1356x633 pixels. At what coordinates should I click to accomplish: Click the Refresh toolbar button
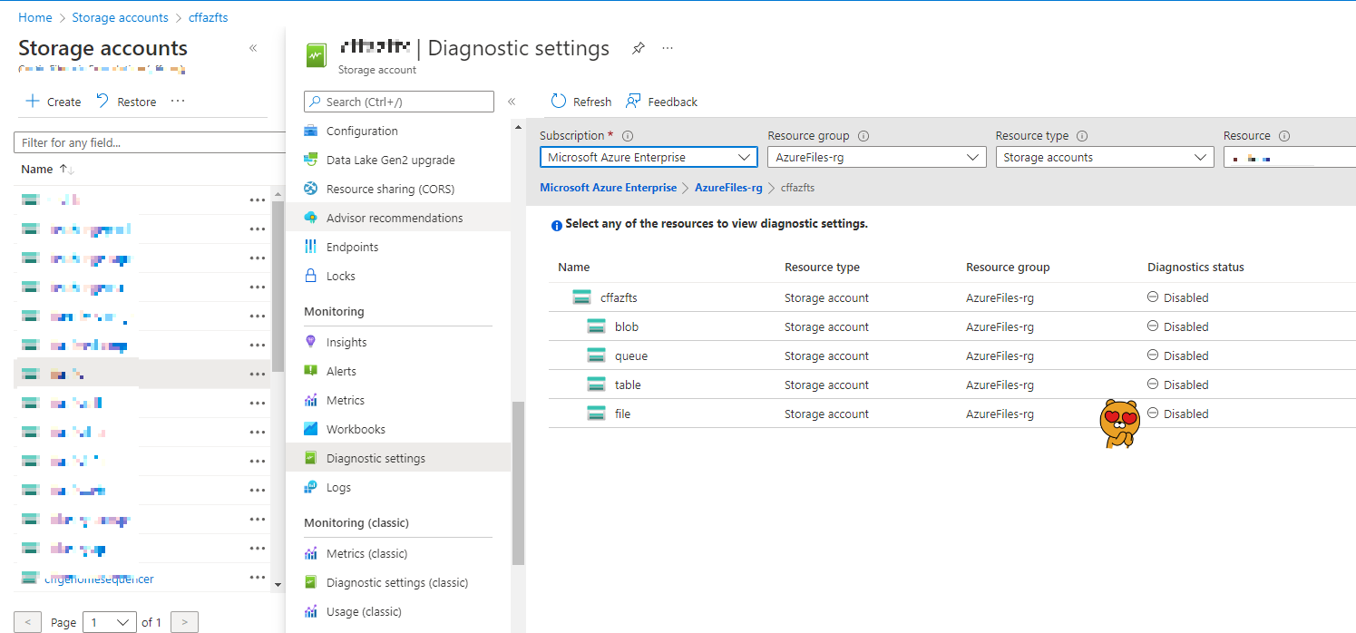point(580,102)
